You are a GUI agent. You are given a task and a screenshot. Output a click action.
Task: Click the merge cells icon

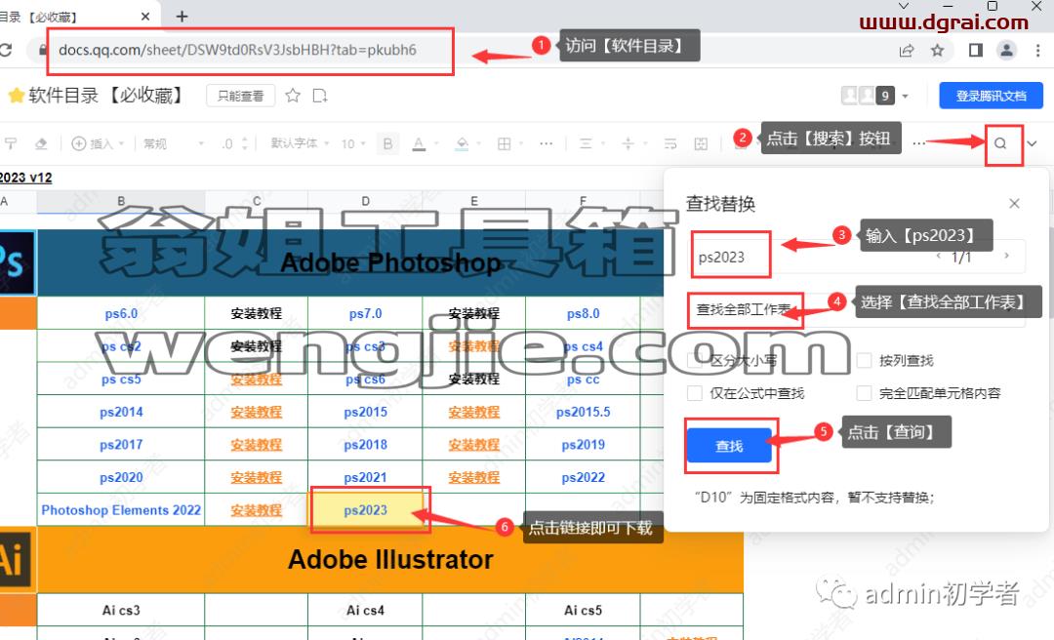pos(701,143)
